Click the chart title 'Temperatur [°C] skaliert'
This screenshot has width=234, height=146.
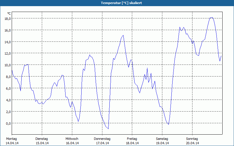point(121,3)
